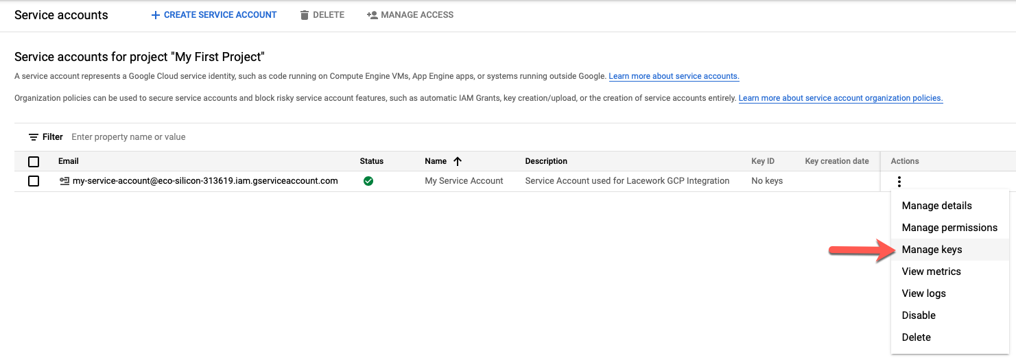Select Manage keys in the actions menu
This screenshot has height=360, width=1016.
[949, 250]
